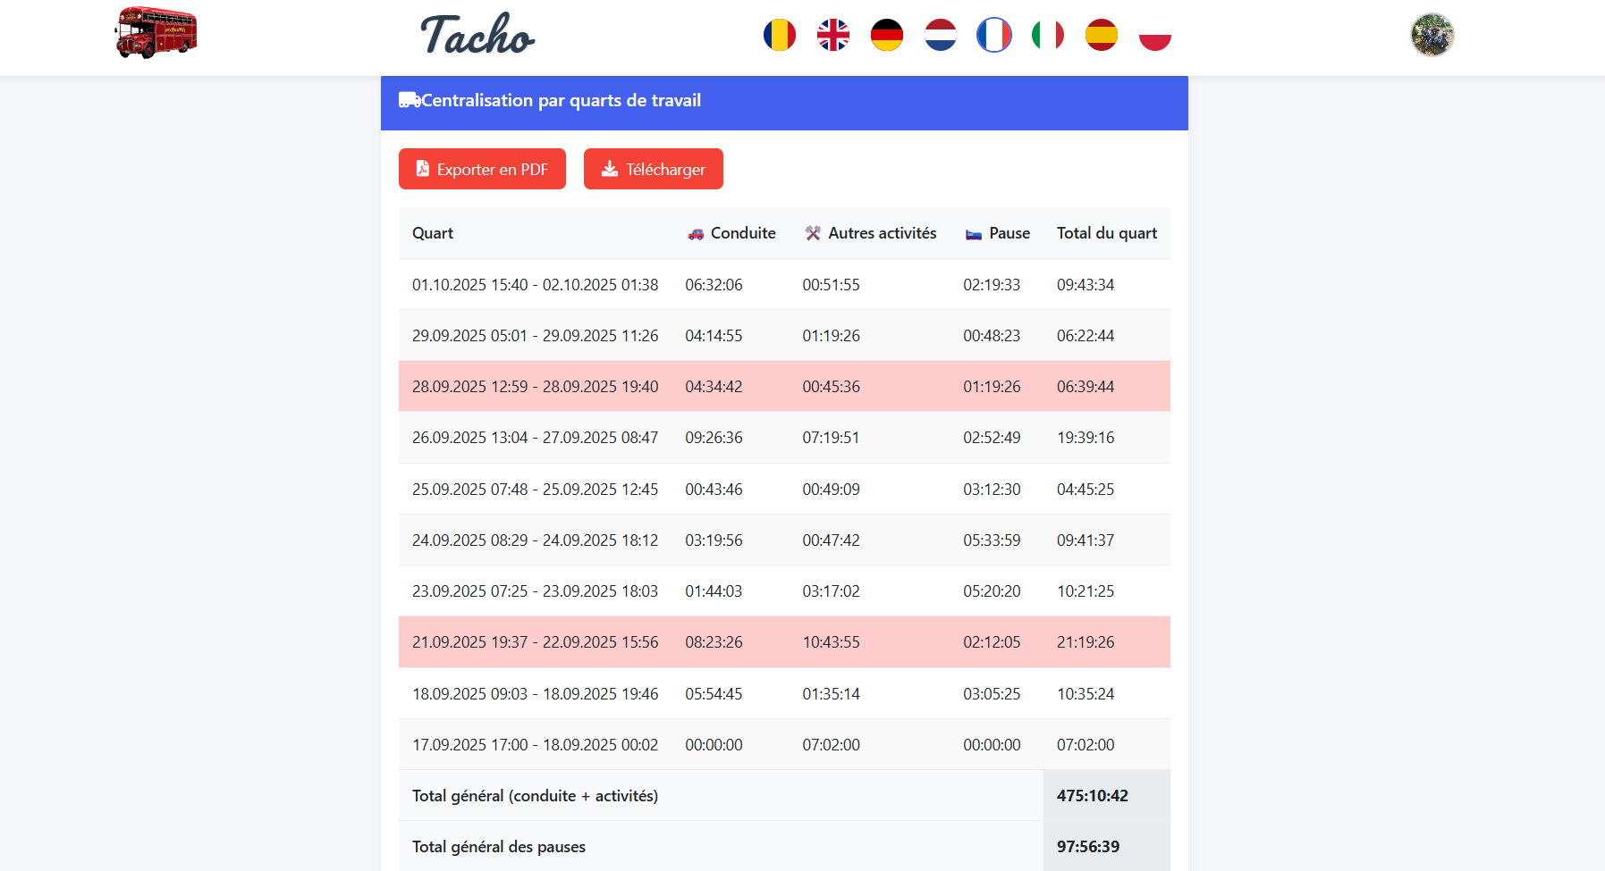
Task: Switch to Italian flag language
Action: (1047, 36)
